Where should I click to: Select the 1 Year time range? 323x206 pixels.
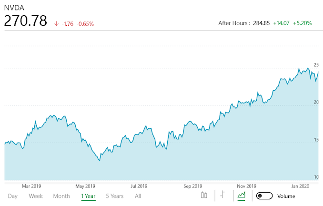tap(88, 196)
